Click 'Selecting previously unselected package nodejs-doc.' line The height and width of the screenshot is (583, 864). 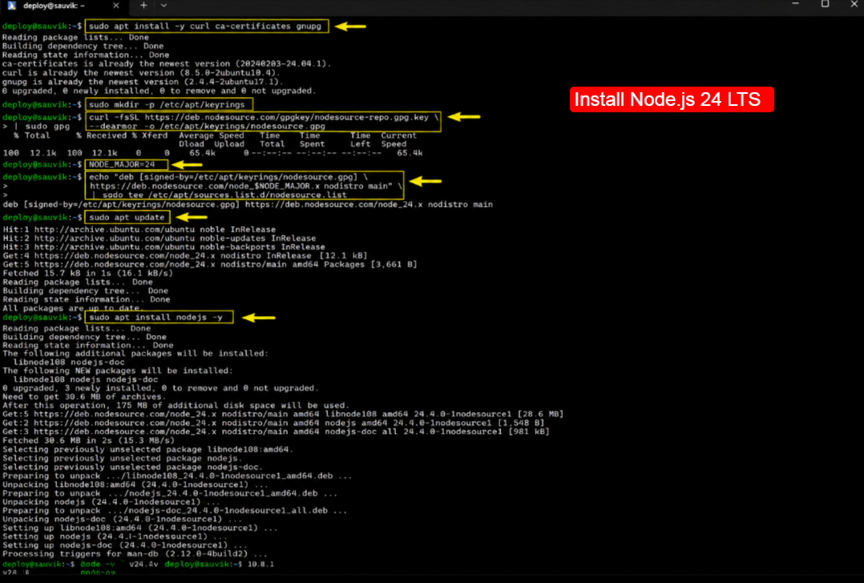click(132, 468)
